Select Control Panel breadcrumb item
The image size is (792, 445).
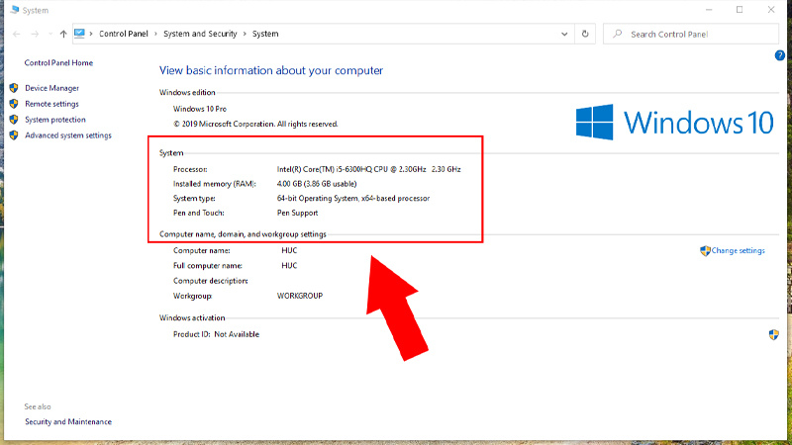tap(123, 34)
